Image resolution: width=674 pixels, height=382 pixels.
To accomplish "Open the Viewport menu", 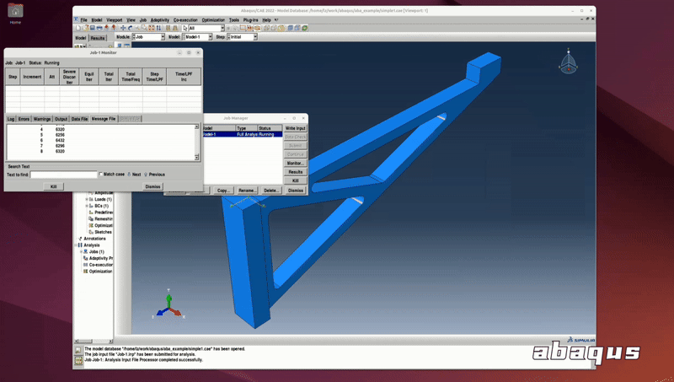I will 115,19.
